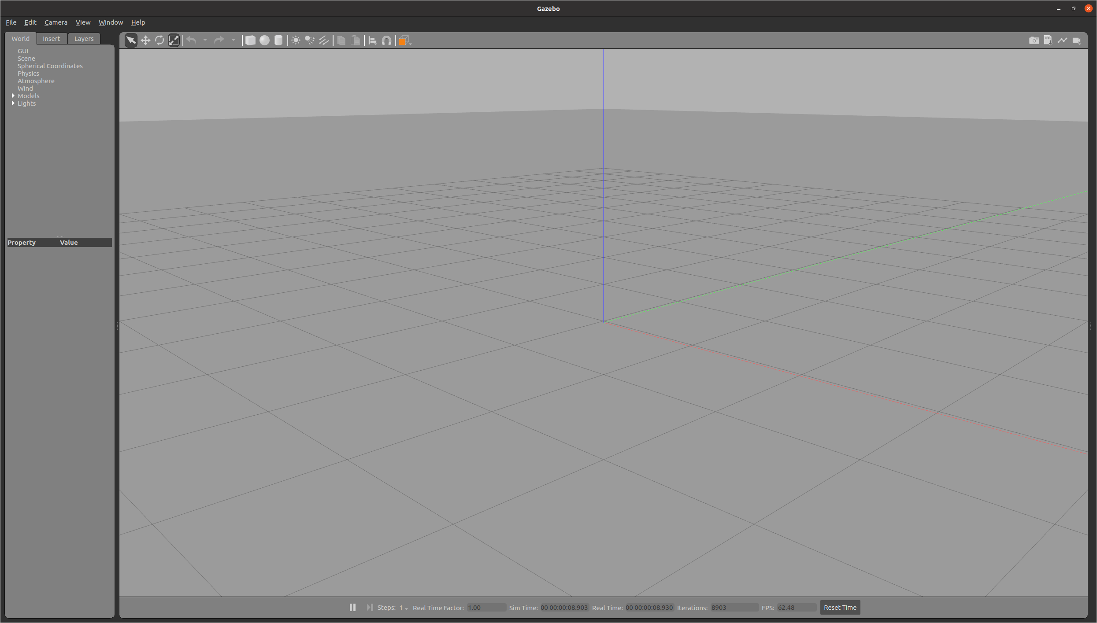Open the plot window icon

pyautogui.click(x=1062, y=41)
